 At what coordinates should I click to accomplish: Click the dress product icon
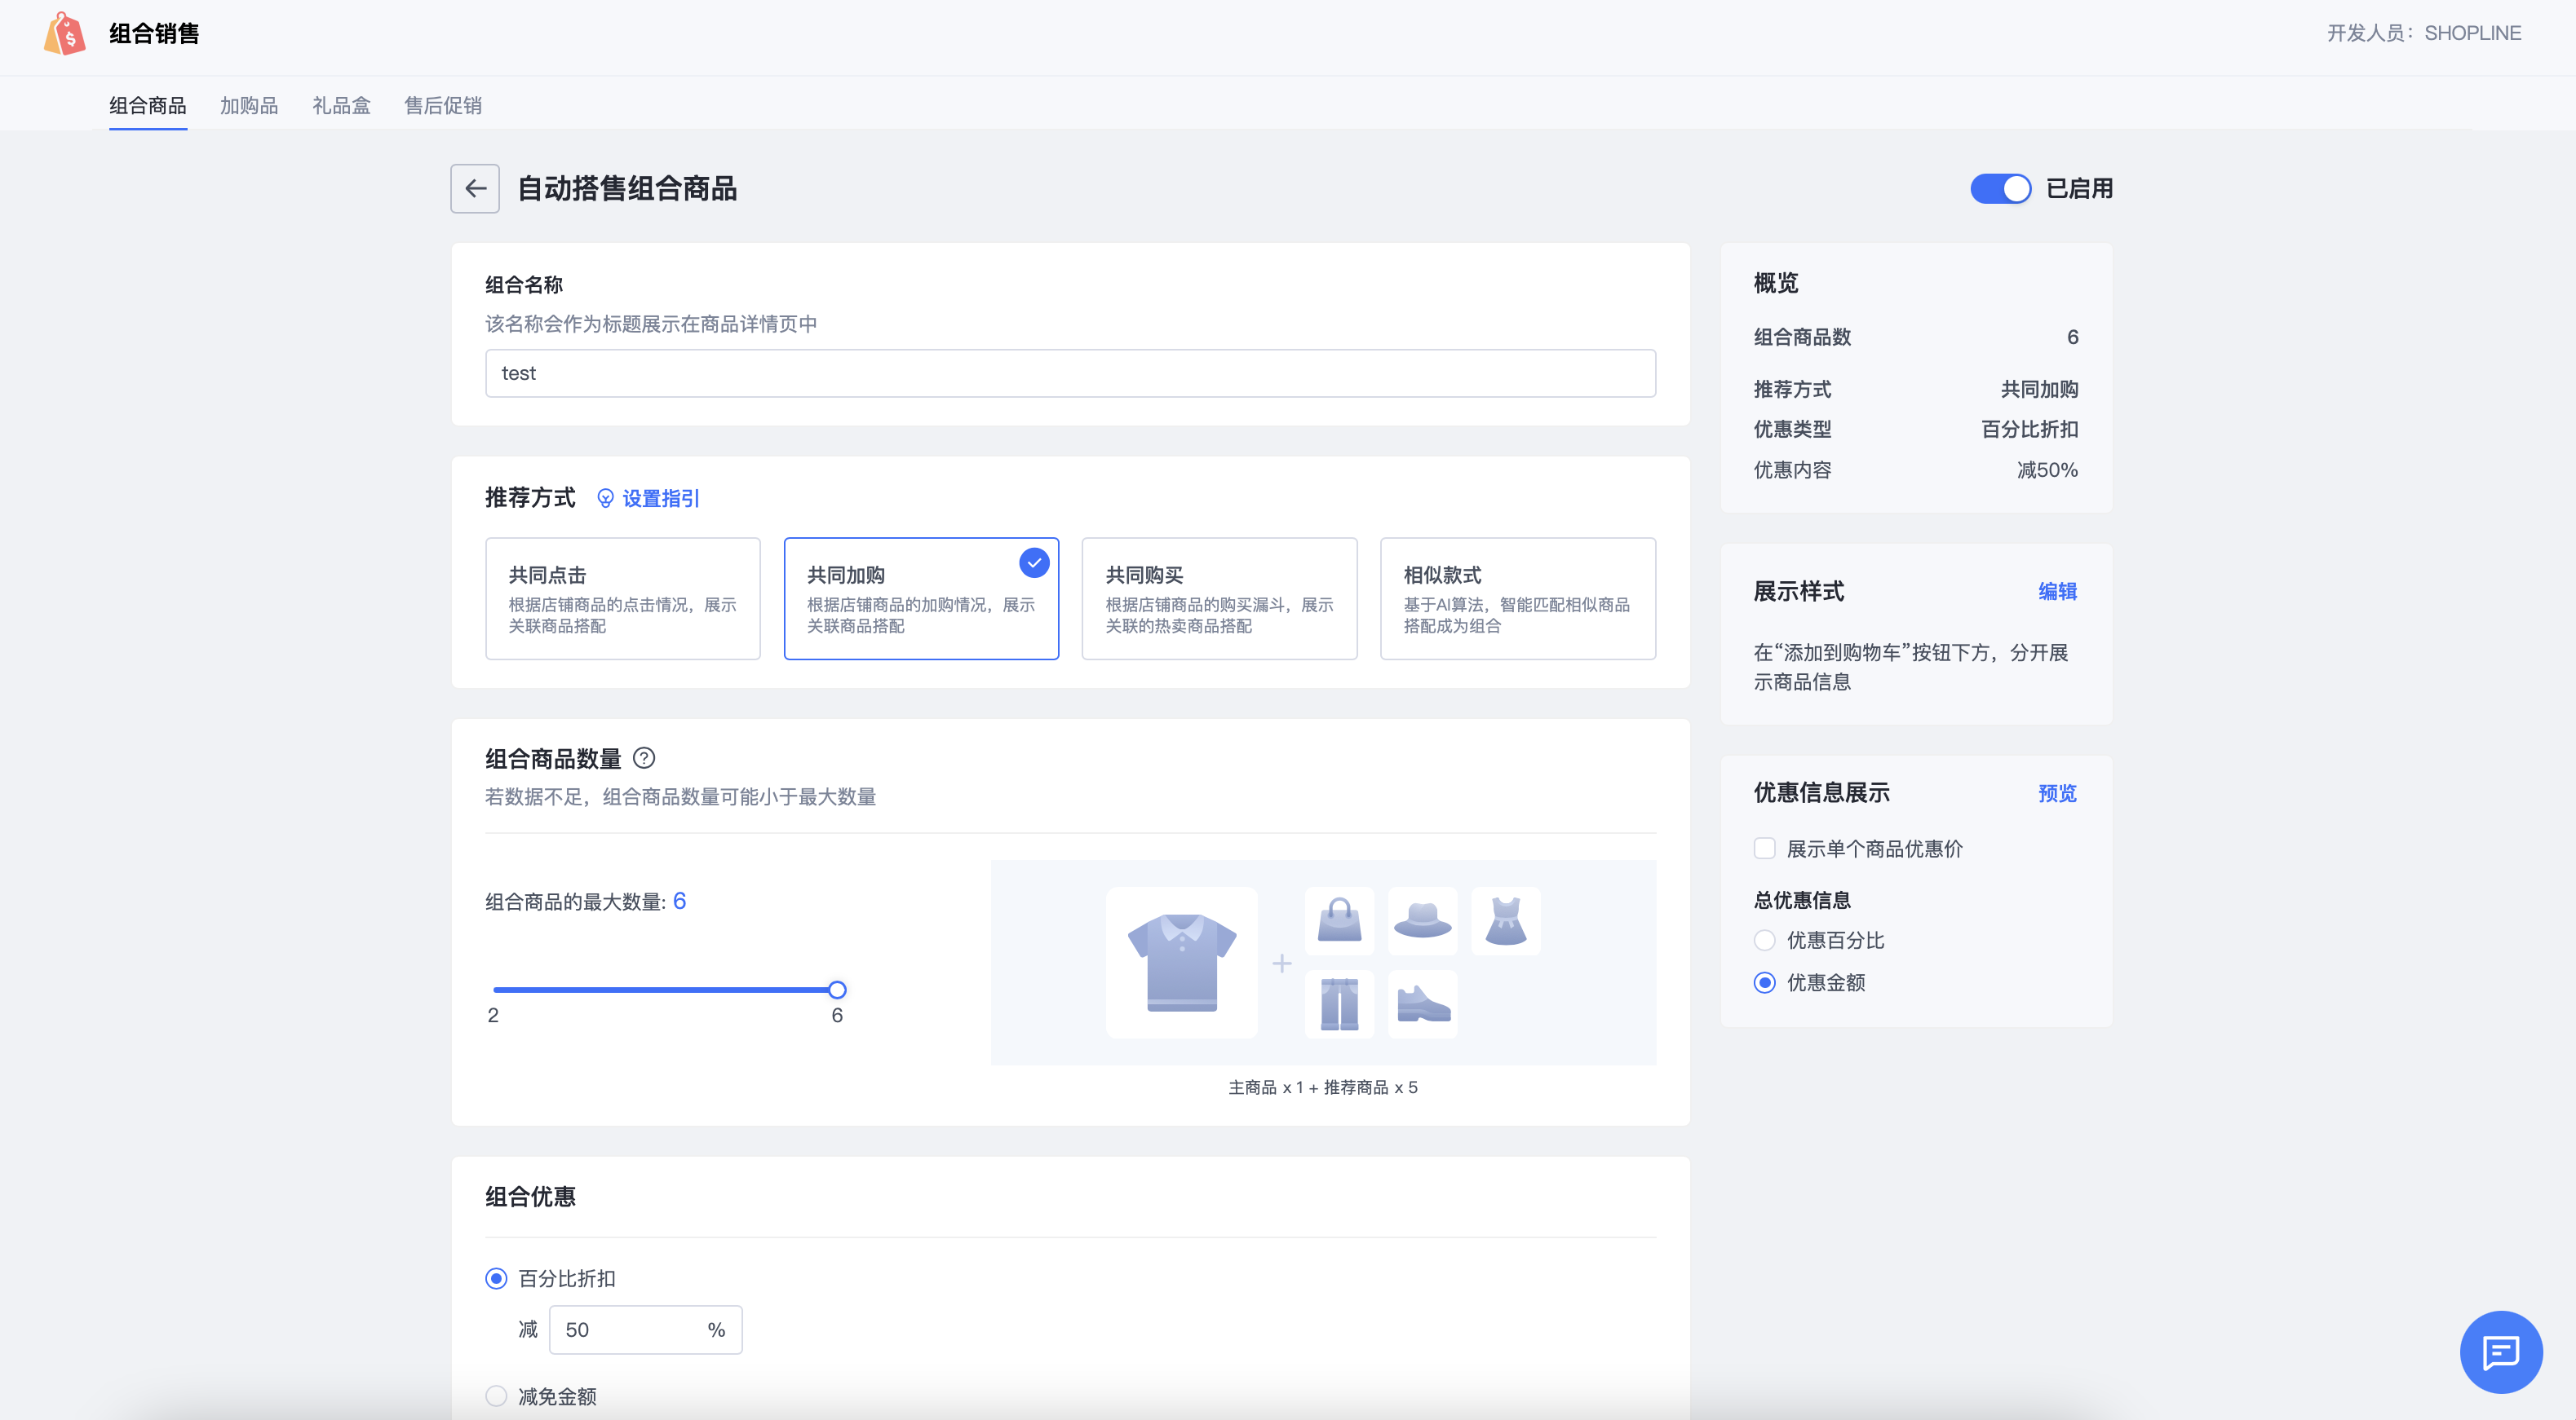coord(1505,920)
